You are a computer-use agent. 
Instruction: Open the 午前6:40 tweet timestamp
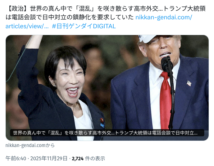point(16,158)
